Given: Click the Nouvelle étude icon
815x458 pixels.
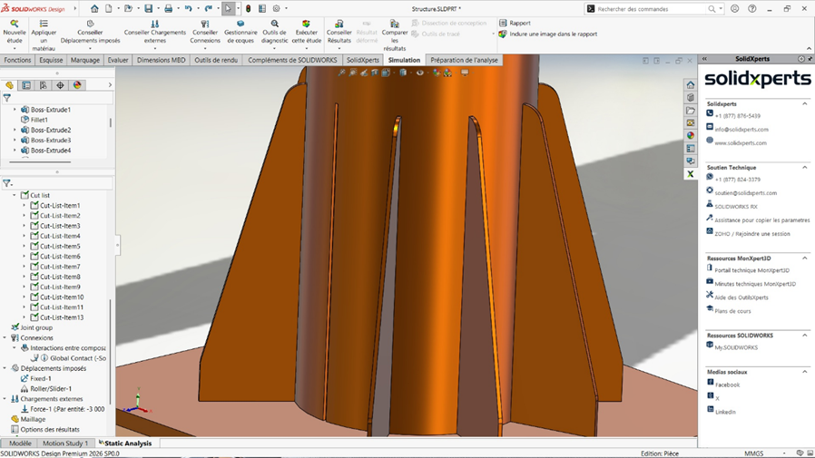Looking at the screenshot, I should click(x=15, y=24).
